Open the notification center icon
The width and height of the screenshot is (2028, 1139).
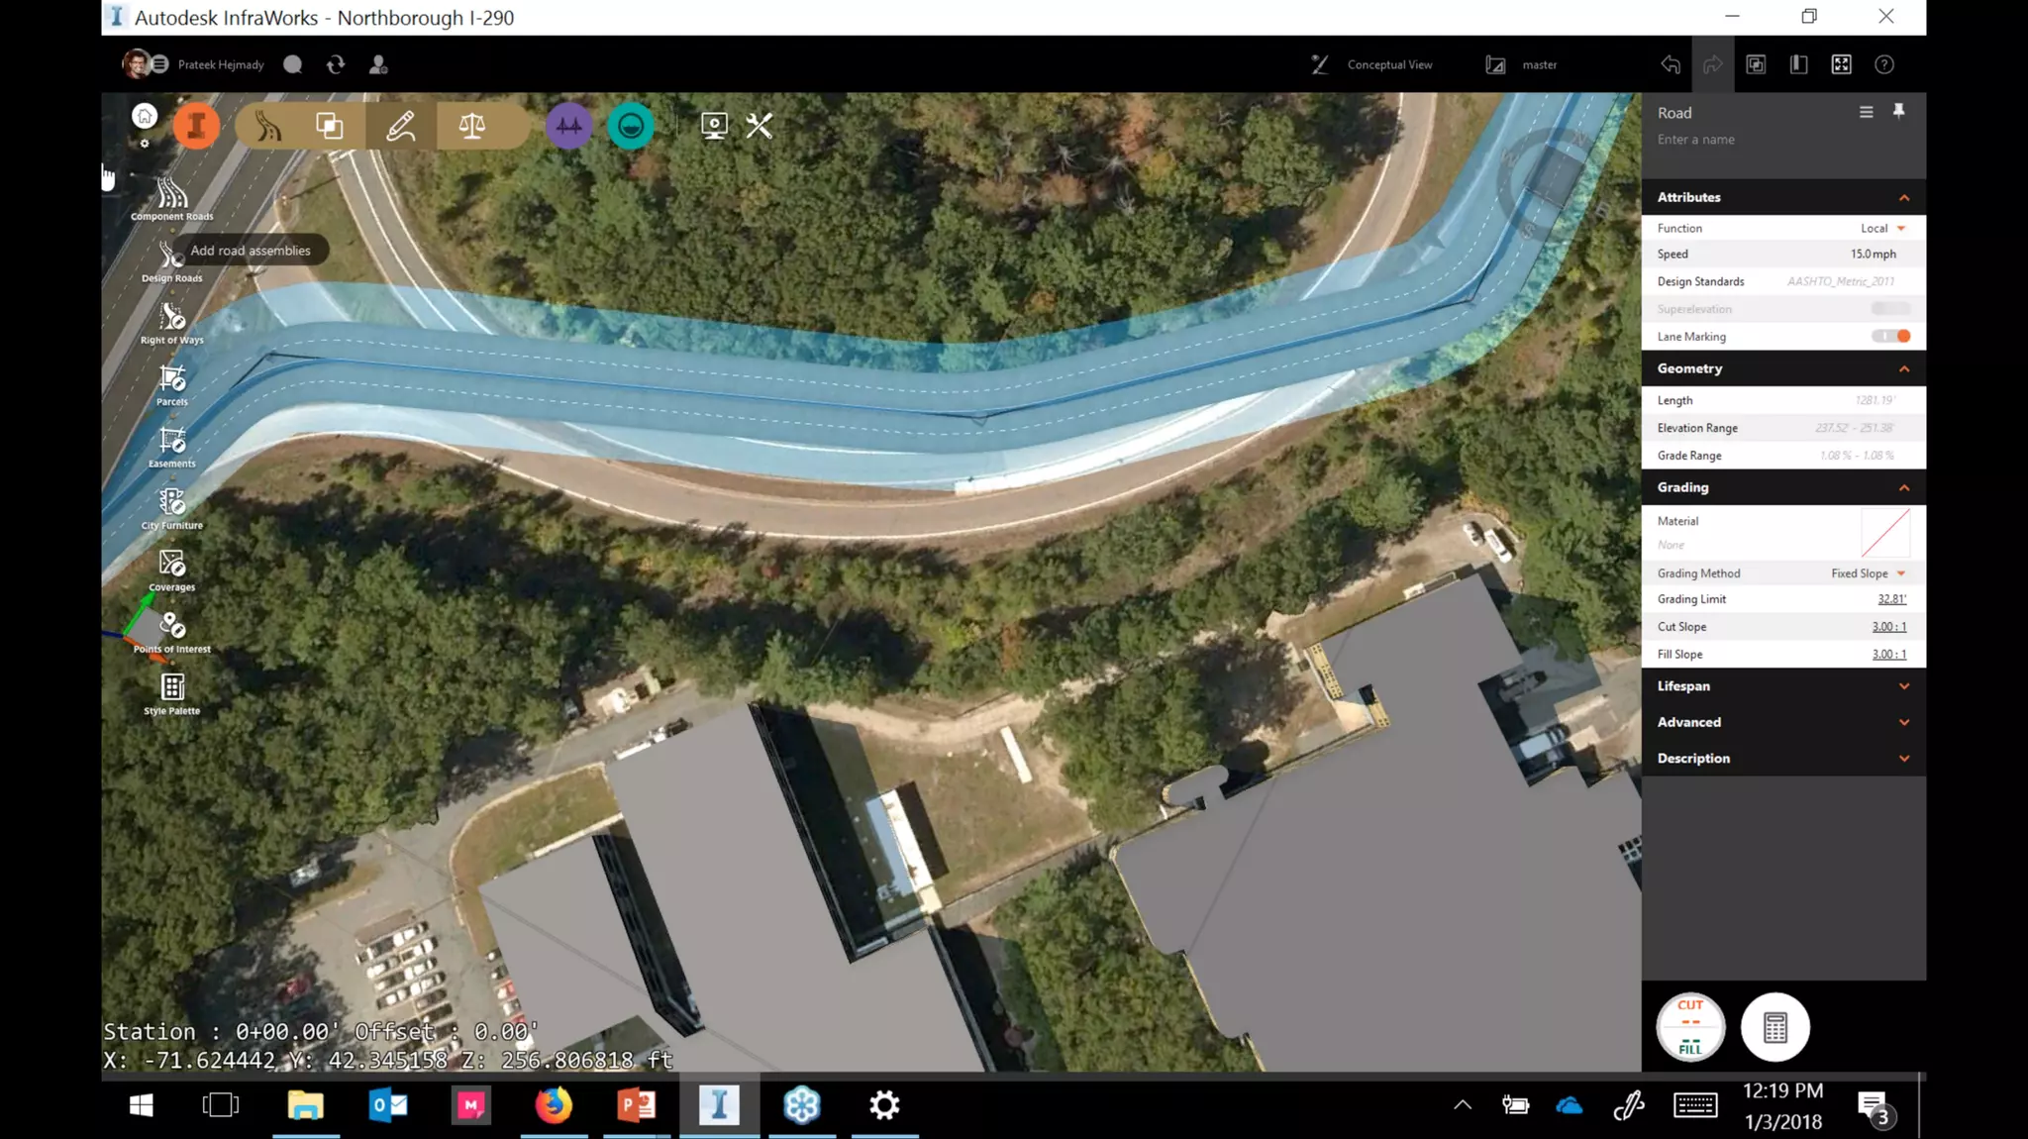point(1874,1107)
